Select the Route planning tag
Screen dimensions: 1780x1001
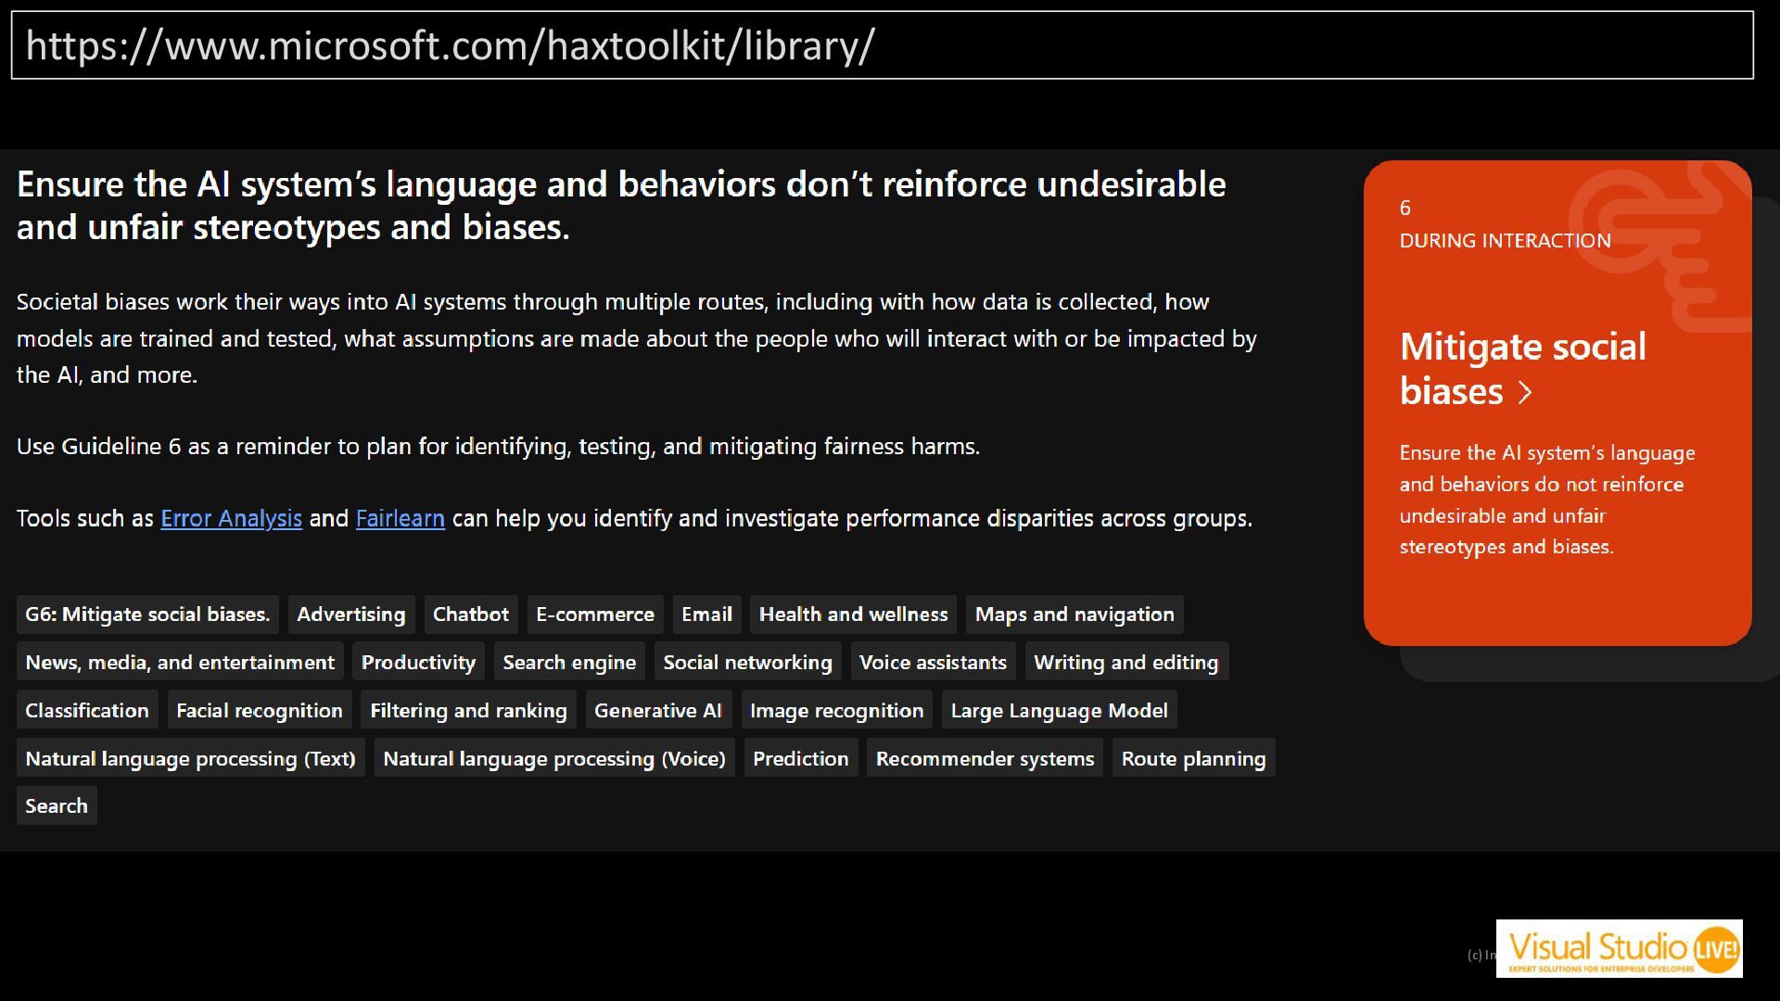pos(1193,758)
